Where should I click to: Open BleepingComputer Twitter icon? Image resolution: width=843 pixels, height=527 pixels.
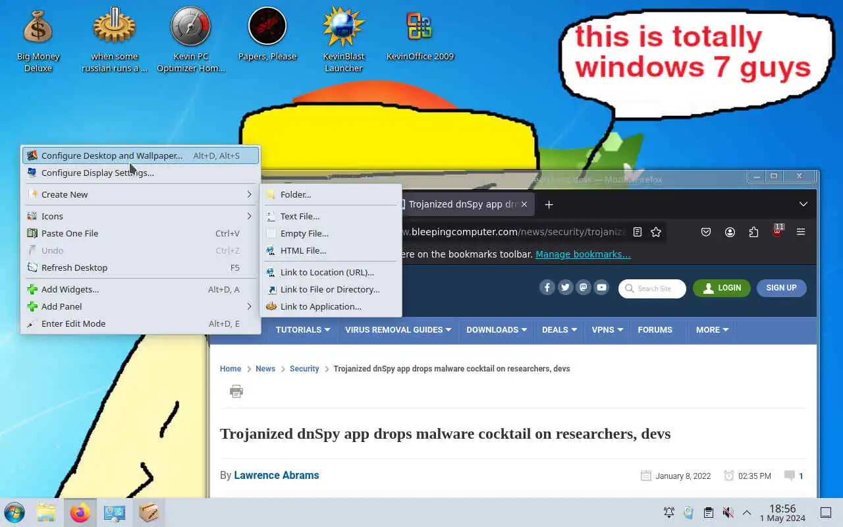pos(565,287)
